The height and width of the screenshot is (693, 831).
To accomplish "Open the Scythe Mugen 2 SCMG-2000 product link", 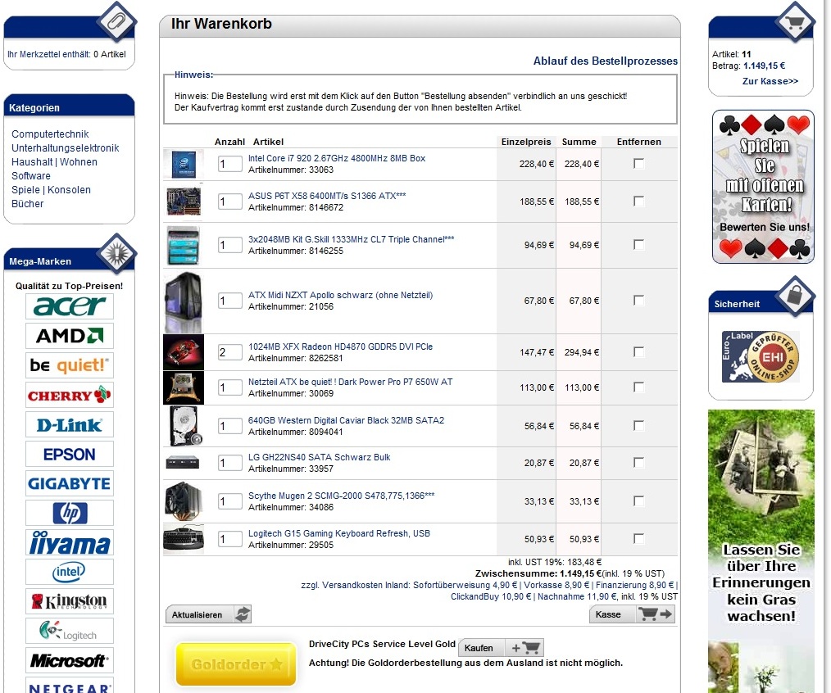I will (341, 496).
